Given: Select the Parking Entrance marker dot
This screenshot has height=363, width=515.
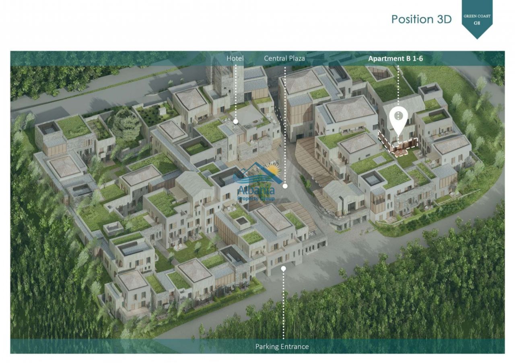Looking at the screenshot, I should point(283,268).
